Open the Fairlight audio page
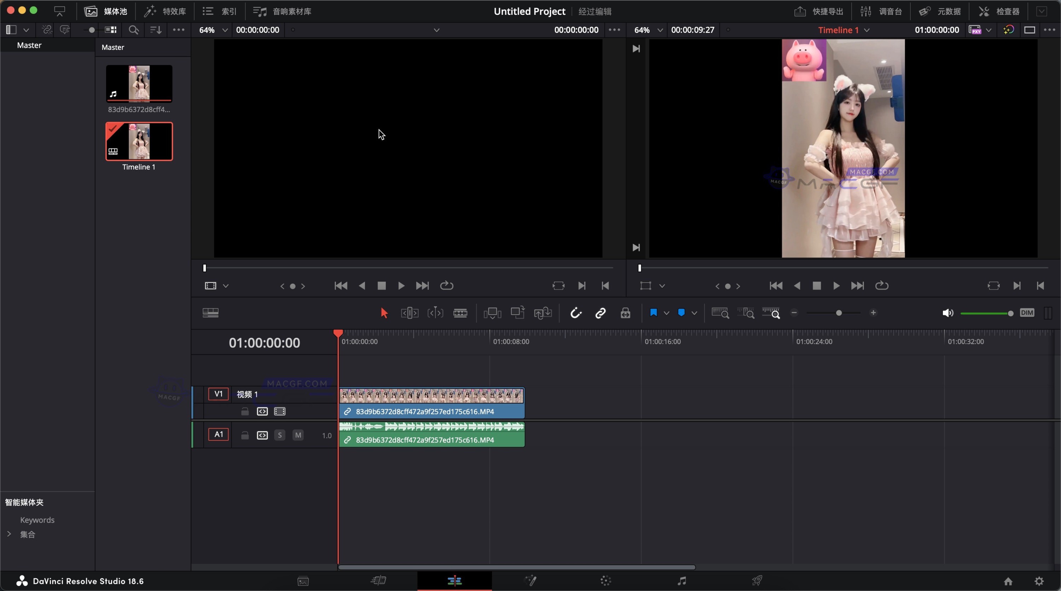Image resolution: width=1061 pixels, height=591 pixels. click(x=681, y=581)
